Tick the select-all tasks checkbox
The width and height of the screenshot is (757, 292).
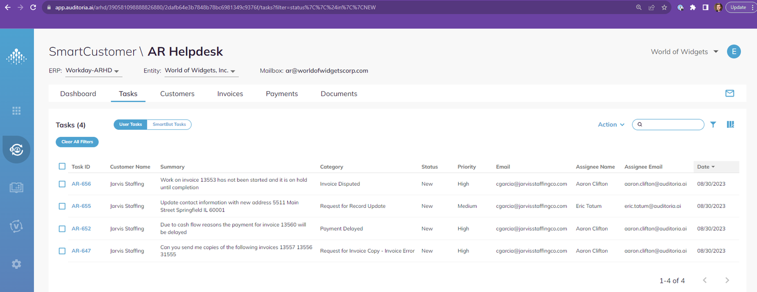point(62,166)
